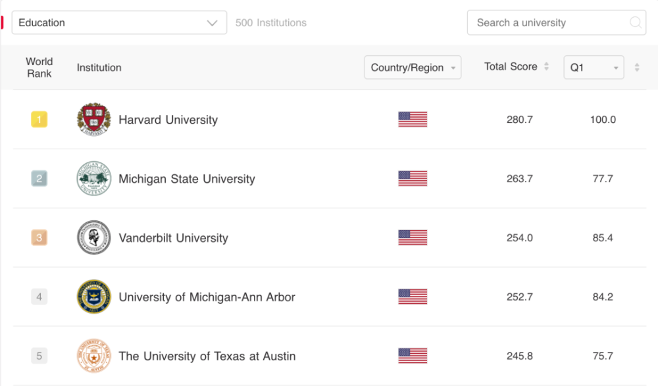Click the US flag in Harvard's row
Screen dimensions: 658x386
413,120
